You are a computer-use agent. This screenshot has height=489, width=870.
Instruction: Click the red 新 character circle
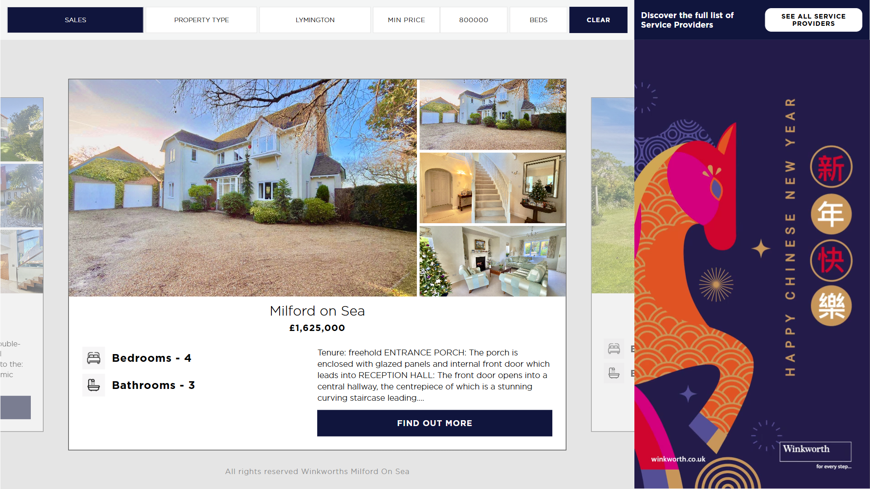point(831,167)
